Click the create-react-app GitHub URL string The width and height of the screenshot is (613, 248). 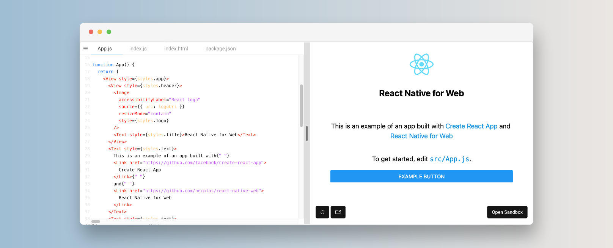tap(203, 163)
